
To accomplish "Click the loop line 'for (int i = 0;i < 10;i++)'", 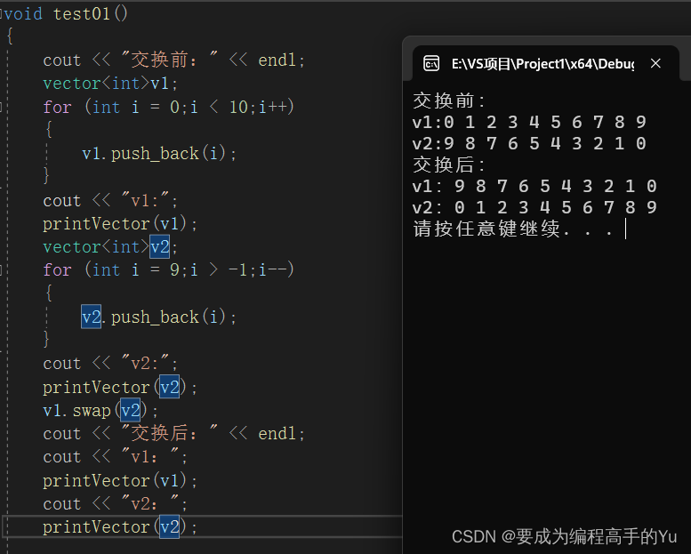I will coord(168,107).
